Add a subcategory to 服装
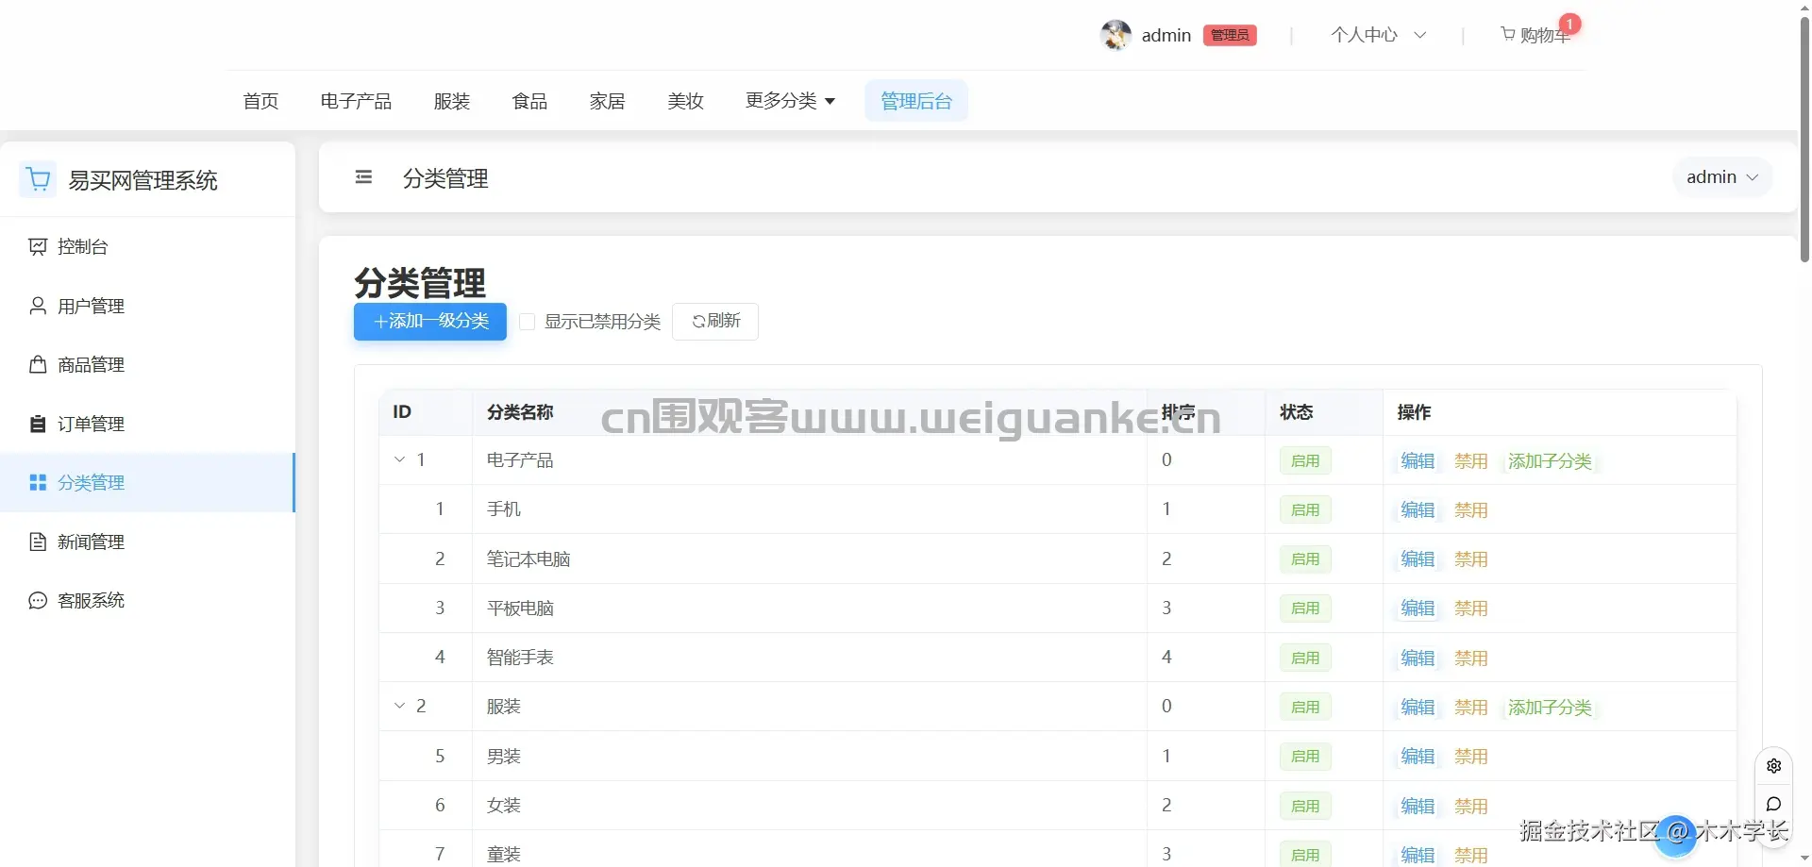Screen dimensions: 1812x867 pyautogui.click(x=1550, y=707)
